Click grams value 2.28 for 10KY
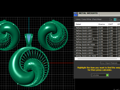This screenshot has height=90, width=120. pos(100,30)
